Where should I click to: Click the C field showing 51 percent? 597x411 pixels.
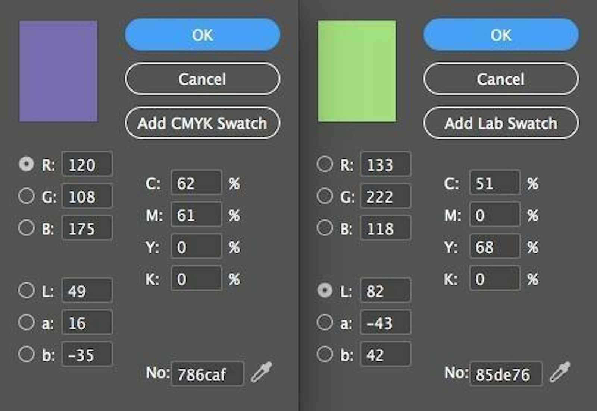click(x=494, y=183)
